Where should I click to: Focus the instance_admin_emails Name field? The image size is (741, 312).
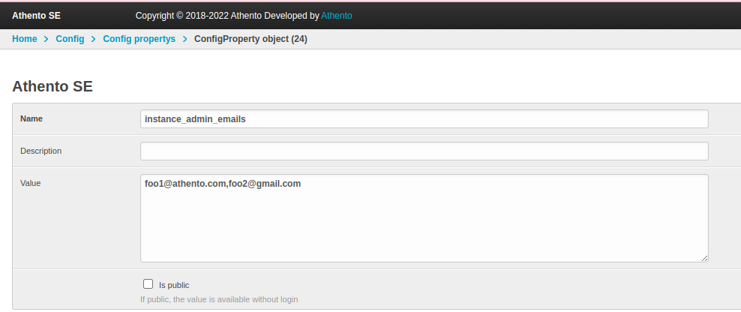(x=424, y=119)
